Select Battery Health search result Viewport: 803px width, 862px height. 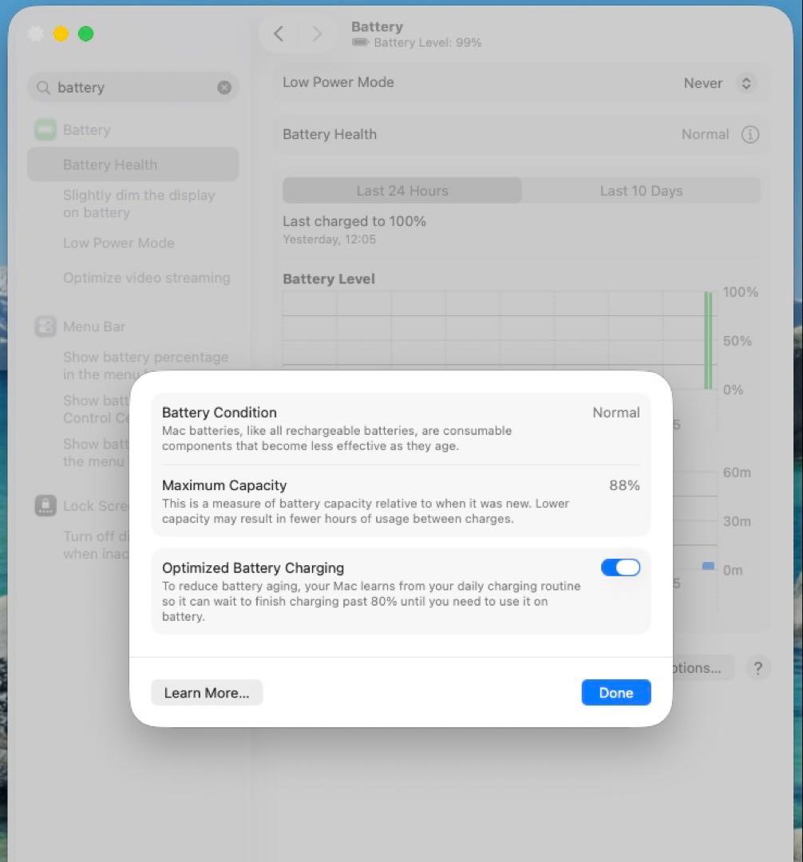tap(110, 165)
